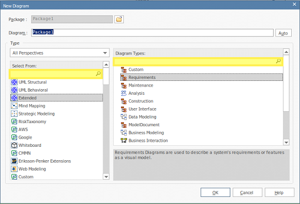This screenshot has width=300, height=204.
Task: Pick Maintenance diagram type text
Action: (x=141, y=86)
